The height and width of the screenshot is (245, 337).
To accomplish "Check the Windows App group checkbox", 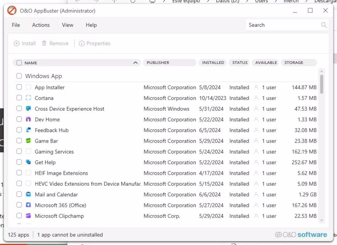I will (x=19, y=76).
